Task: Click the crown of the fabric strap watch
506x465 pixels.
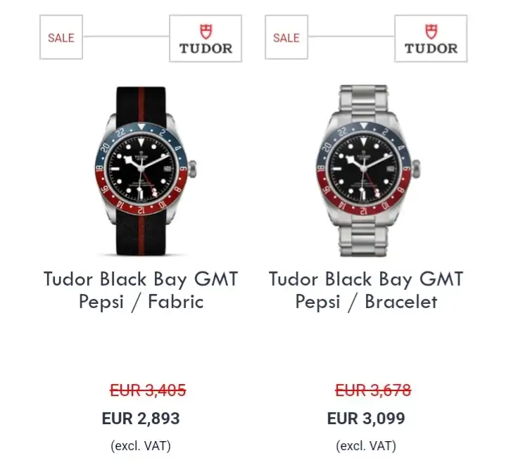Action: click(192, 168)
